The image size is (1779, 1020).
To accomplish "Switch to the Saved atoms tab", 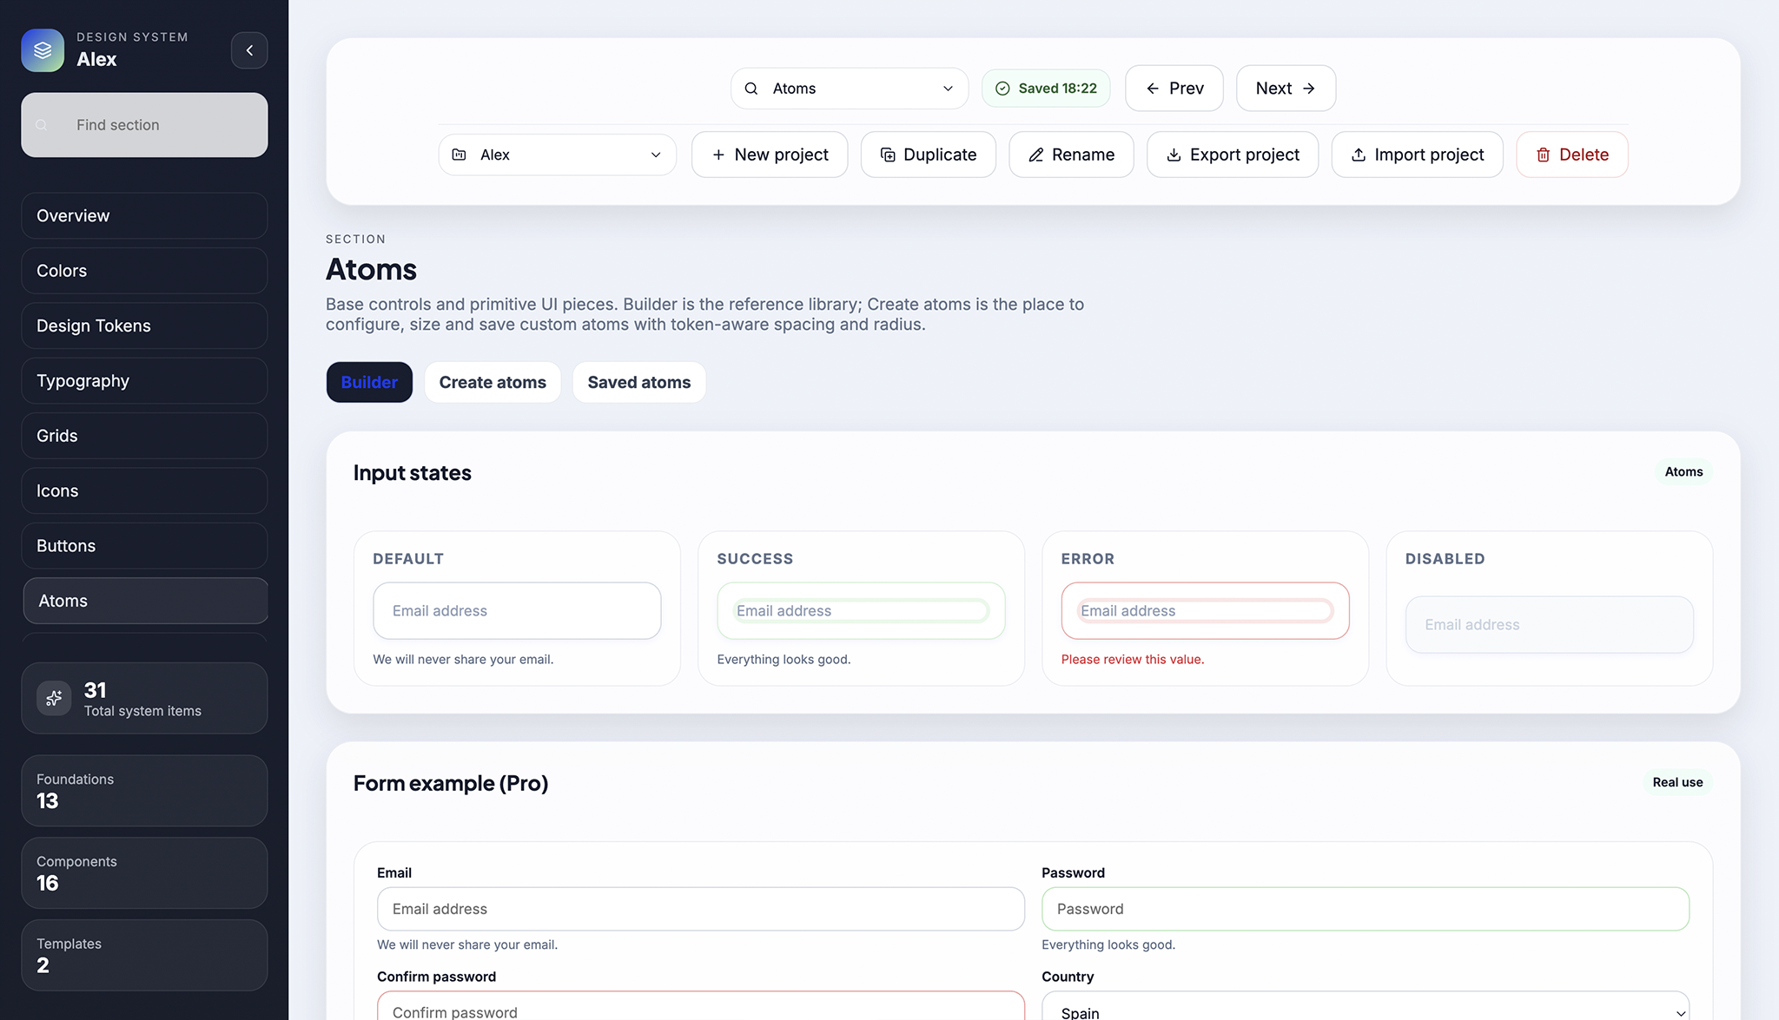I will (638, 383).
